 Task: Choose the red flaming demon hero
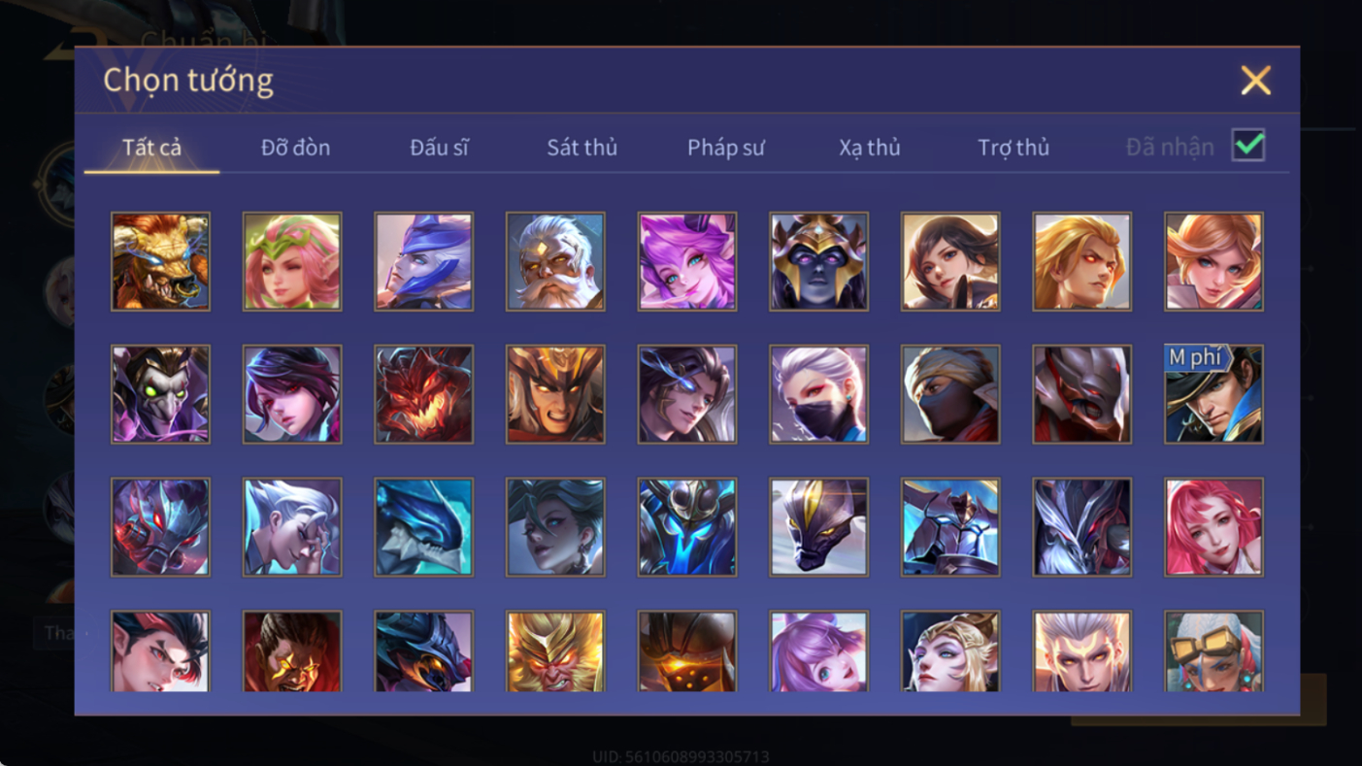[x=423, y=394]
